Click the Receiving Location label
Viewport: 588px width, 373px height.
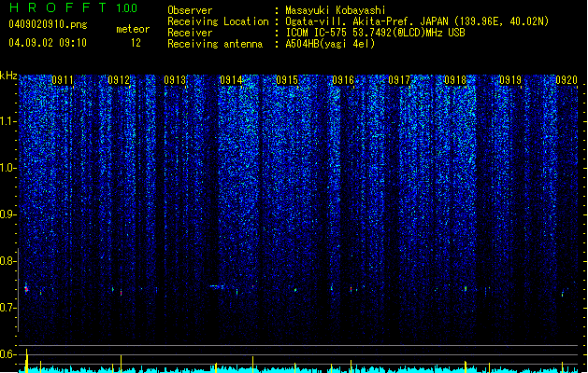[218, 21]
